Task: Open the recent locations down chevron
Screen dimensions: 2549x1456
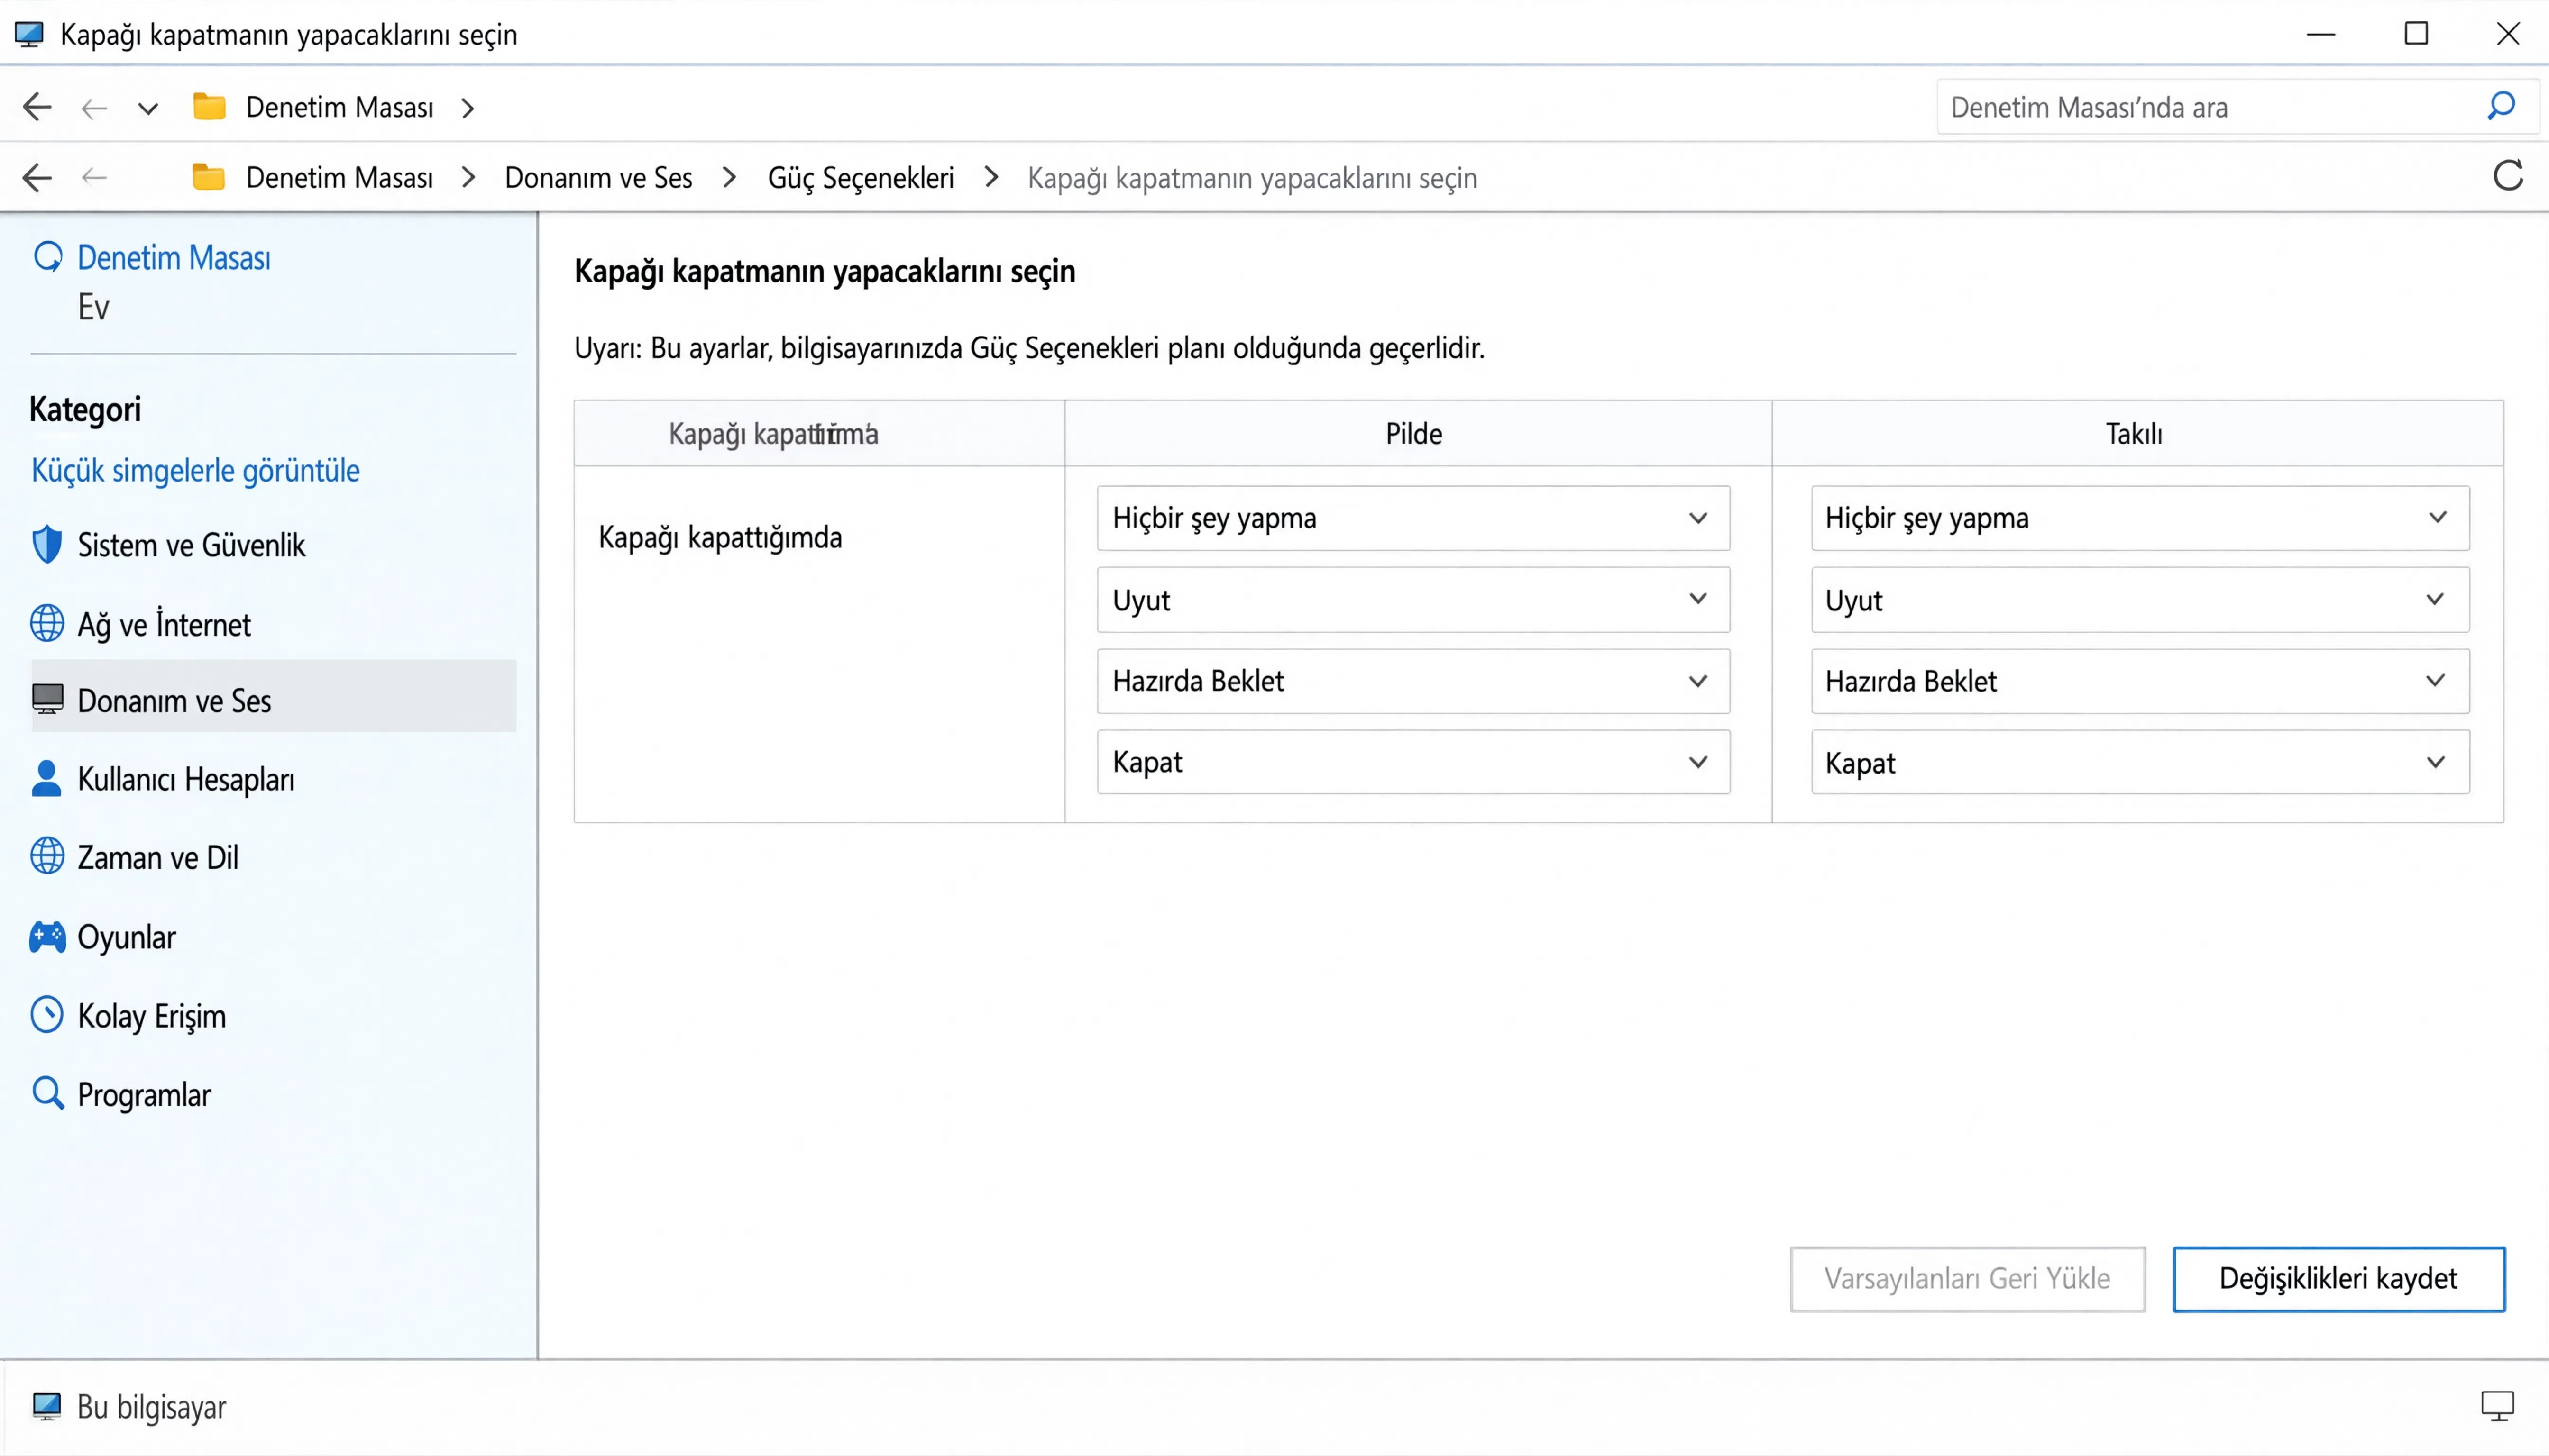Action: point(148,108)
